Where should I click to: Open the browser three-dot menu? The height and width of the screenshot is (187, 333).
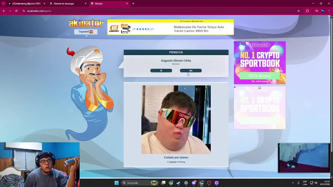pos(329,11)
